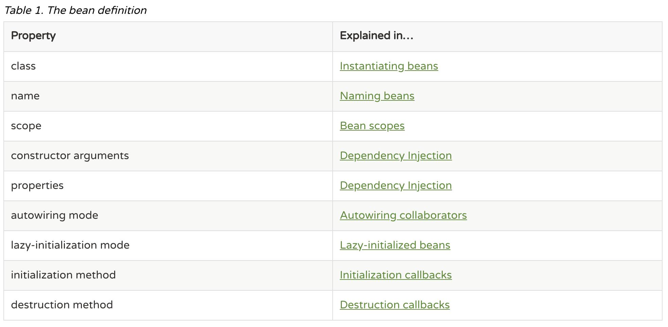This screenshot has width=668, height=327.
Task: Click the "destruction method" cell
Action: [62, 305]
